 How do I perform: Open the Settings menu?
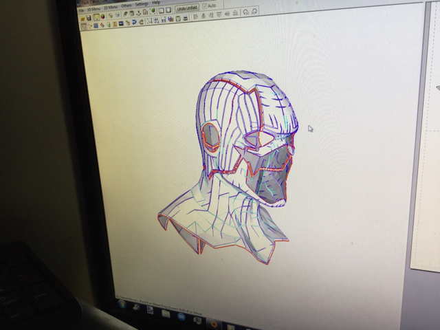pyautogui.click(x=142, y=4)
